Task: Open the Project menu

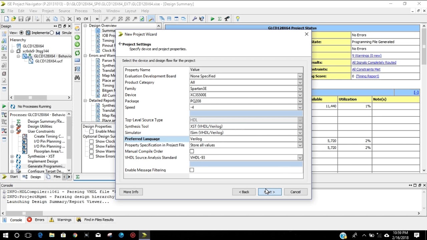Action: click(x=48, y=11)
